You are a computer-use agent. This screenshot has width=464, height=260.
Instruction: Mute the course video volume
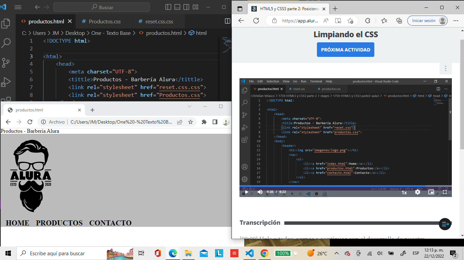pos(260,192)
